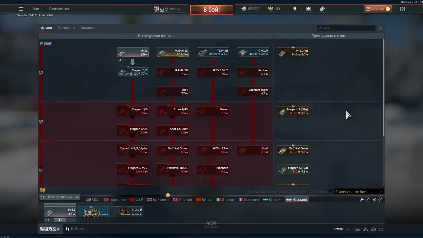Toggle auto-repair checkbox next to wrench

tap(367, 200)
